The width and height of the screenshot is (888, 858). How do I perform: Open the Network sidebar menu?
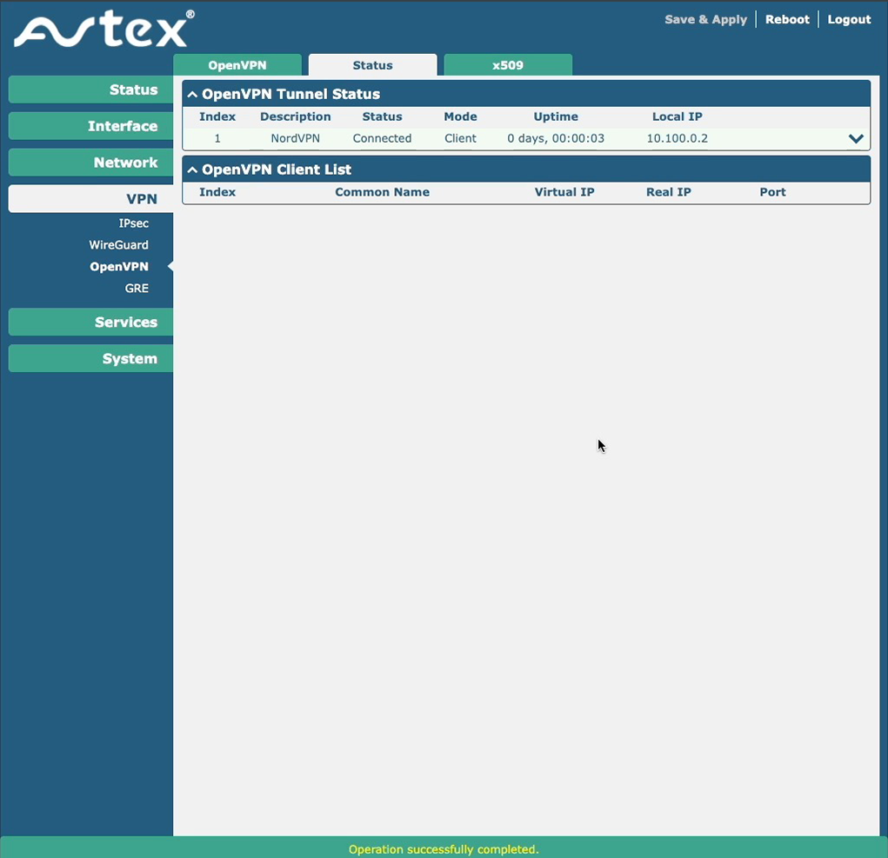click(x=90, y=163)
